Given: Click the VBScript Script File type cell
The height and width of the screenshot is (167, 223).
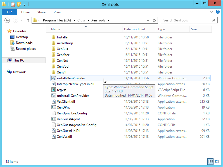Looking at the screenshot, I should coord(171,90).
